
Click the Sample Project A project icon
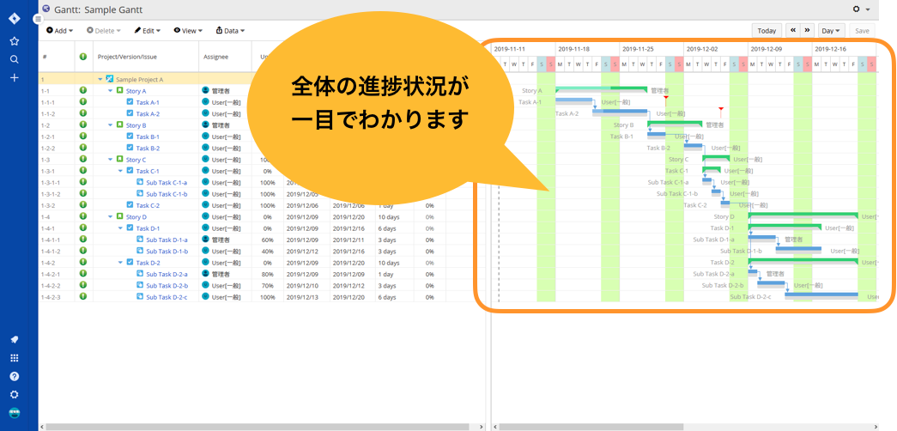(110, 79)
